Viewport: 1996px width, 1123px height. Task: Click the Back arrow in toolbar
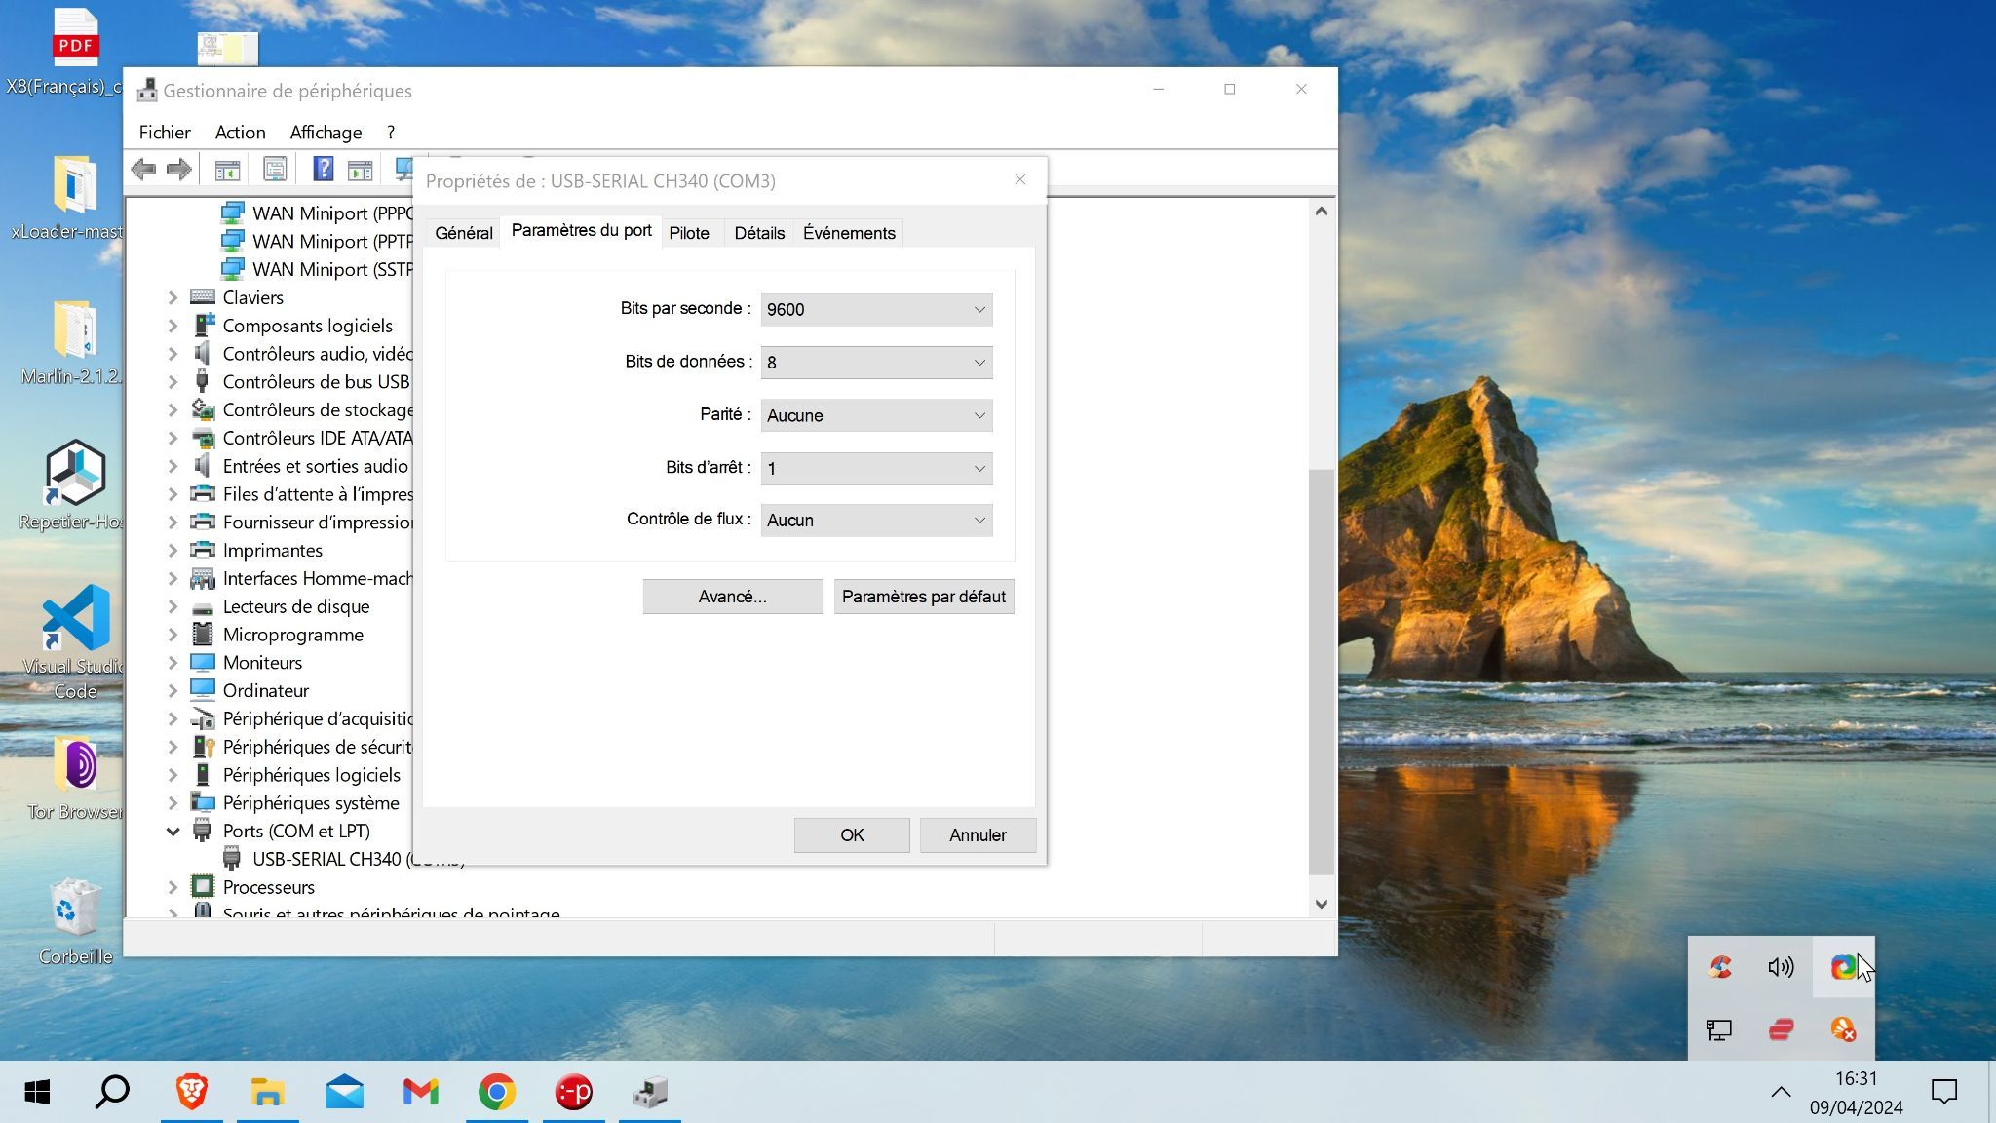[144, 170]
